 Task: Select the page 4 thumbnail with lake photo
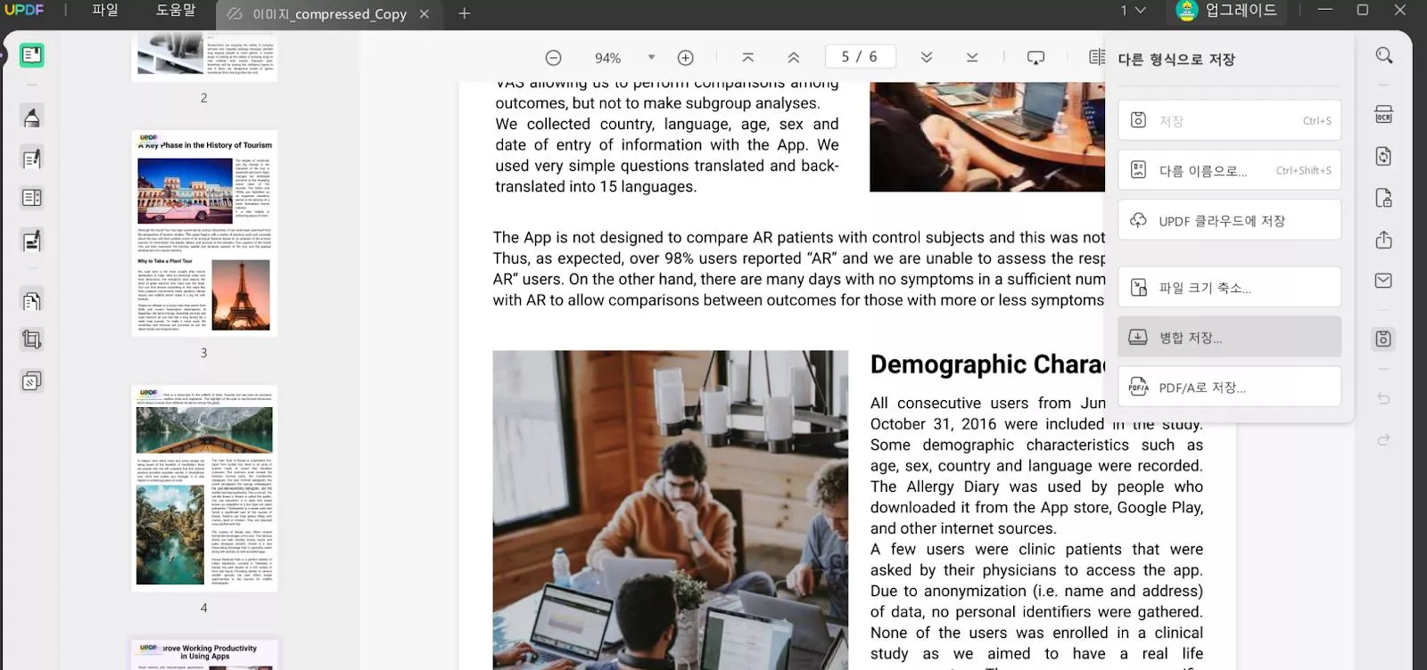[x=204, y=488]
